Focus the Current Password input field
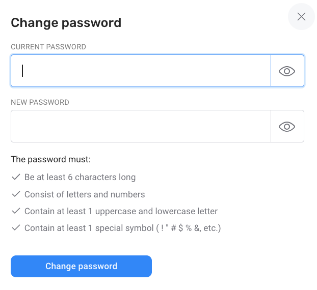The width and height of the screenshot is (317, 290). [141, 71]
